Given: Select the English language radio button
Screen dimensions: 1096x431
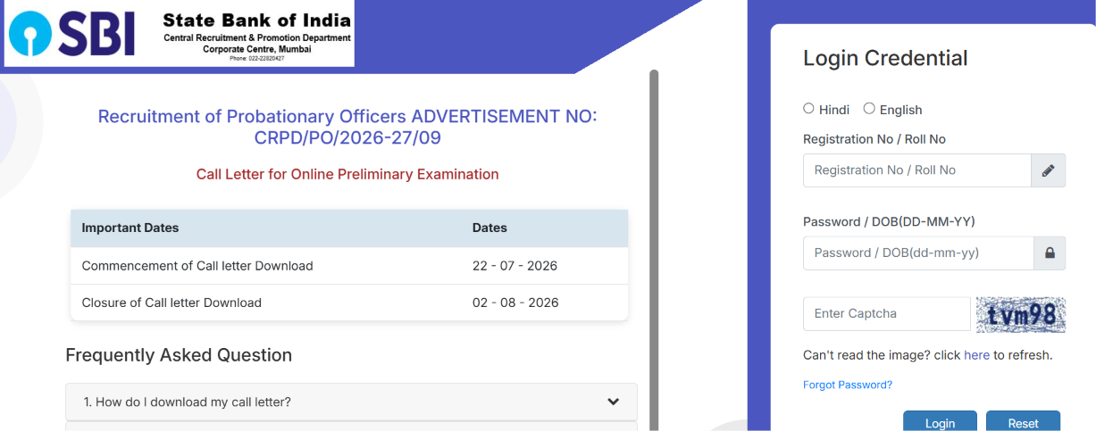Looking at the screenshot, I should [x=869, y=109].
